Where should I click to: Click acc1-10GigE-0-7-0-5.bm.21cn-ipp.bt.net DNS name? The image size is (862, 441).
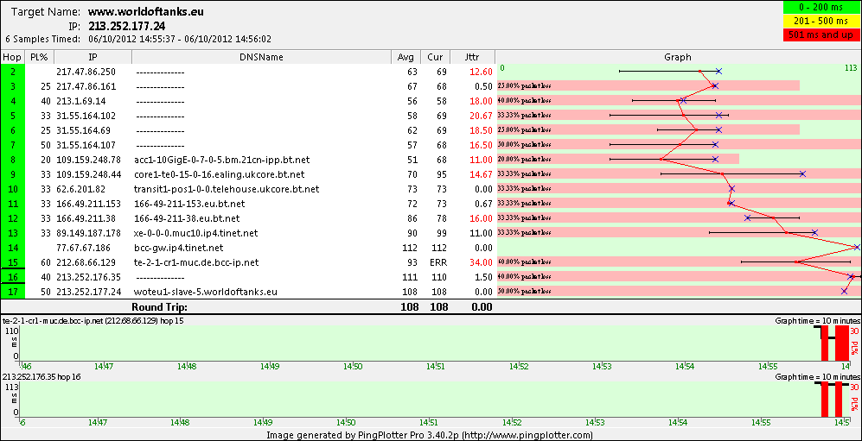221,161
